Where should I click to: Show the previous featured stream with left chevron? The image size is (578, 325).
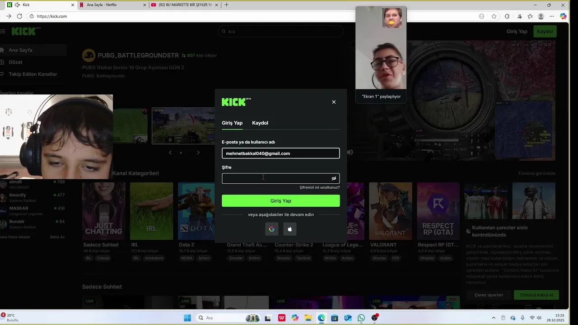pos(170,153)
